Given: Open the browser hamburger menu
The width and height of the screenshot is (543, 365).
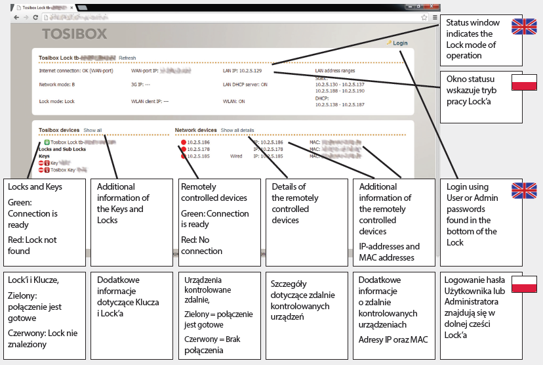Looking at the screenshot, I should (x=435, y=17).
